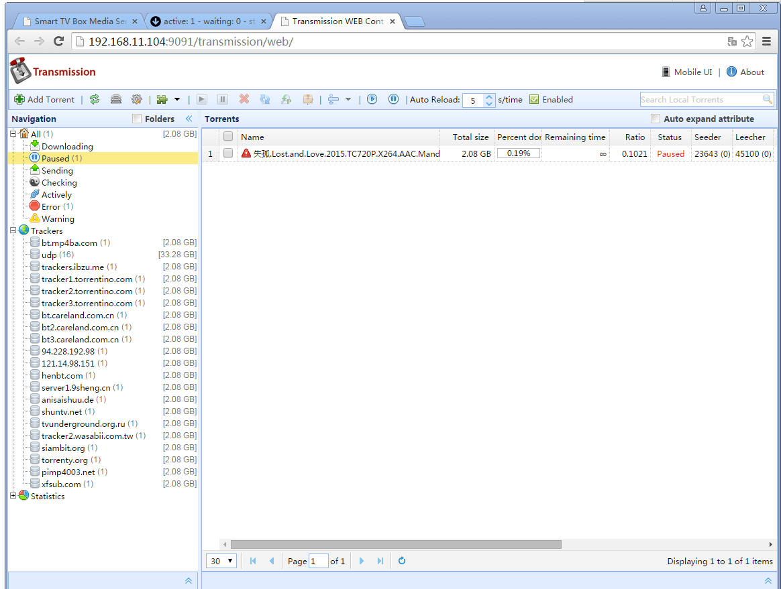Image resolution: width=781 pixels, height=589 pixels.
Task: Click Auto Reload spinner arrows
Action: pyautogui.click(x=490, y=100)
